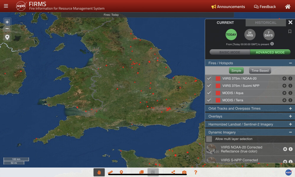Open the hamburger menu
This screenshot has width=295, height=177.
click(x=6, y=6)
